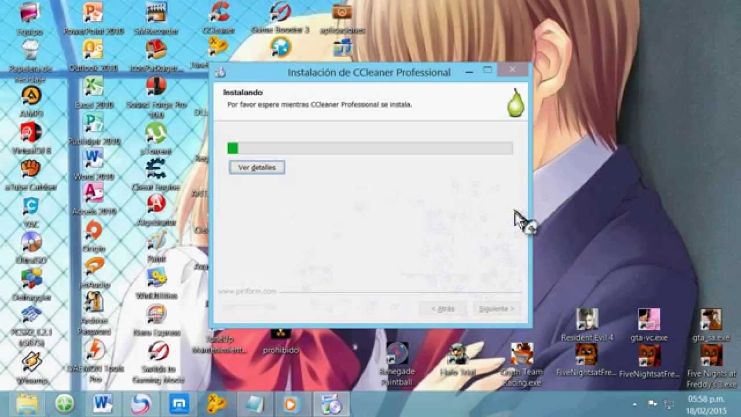Image resolution: width=741 pixels, height=417 pixels.
Task: Select the Game Booster 3 shortcut
Action: (x=281, y=19)
